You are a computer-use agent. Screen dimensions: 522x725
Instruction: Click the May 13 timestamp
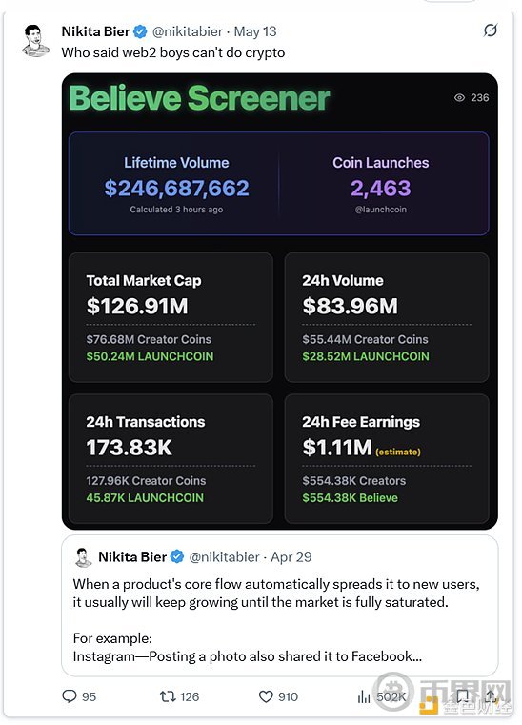[x=255, y=31]
